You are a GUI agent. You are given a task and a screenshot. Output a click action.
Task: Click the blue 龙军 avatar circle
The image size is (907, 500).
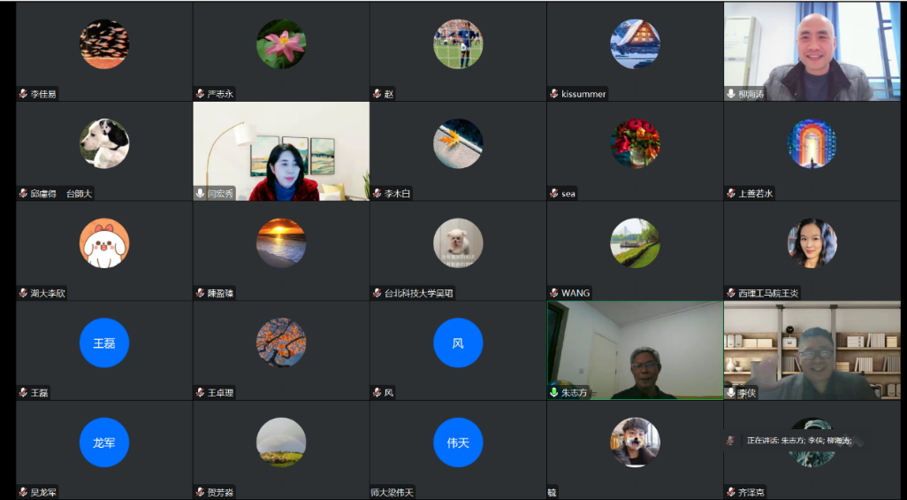[104, 442]
